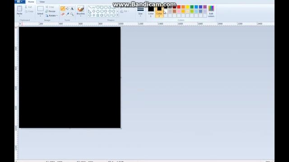This screenshot has width=289, height=162.
Task: Select the Pencil tool
Action: (x=63, y=9)
